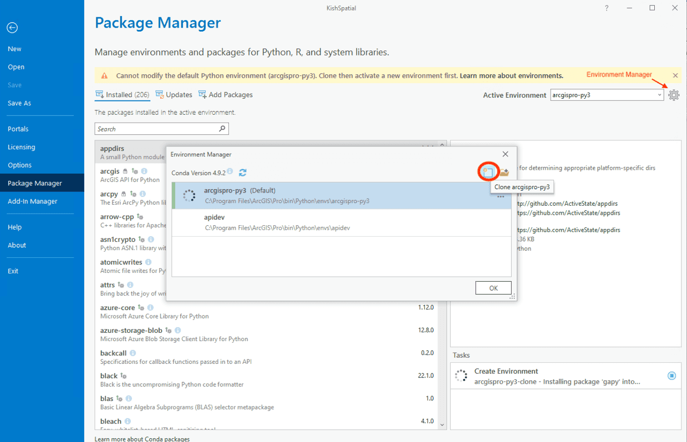Screen dimensions: 687x442
Task: Click the add existing environment folder icon
Action: 504,172
